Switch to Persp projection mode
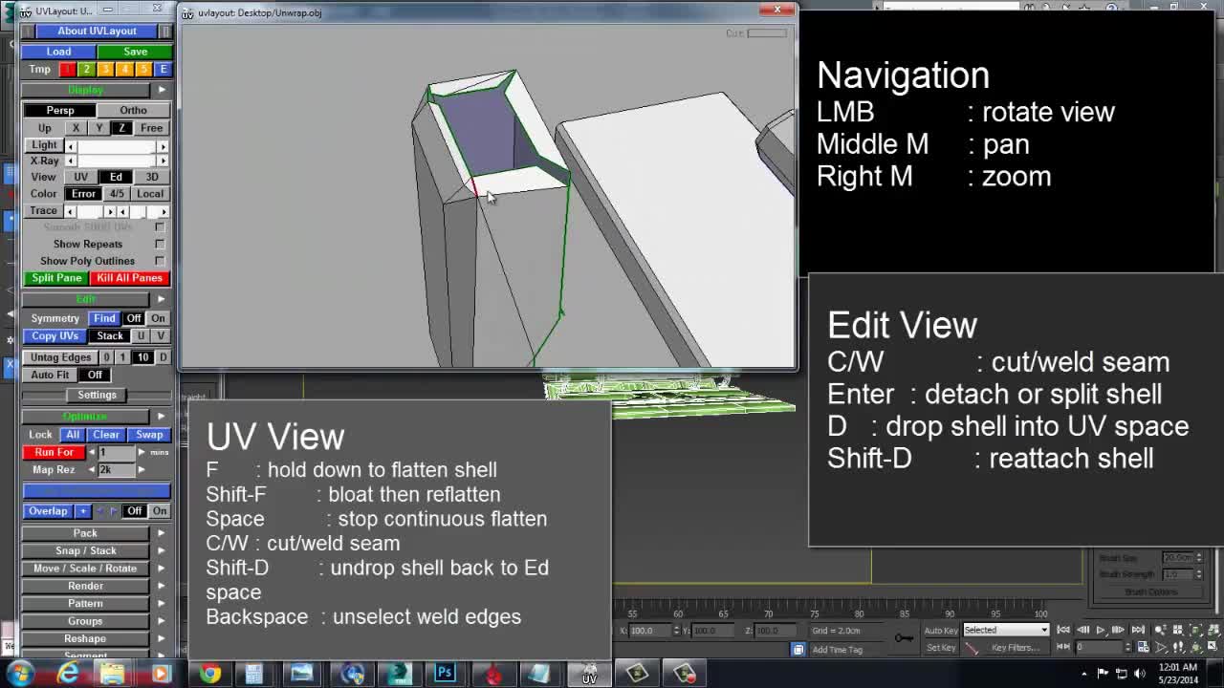Viewport: 1224px width, 688px height. pyautogui.click(x=59, y=110)
